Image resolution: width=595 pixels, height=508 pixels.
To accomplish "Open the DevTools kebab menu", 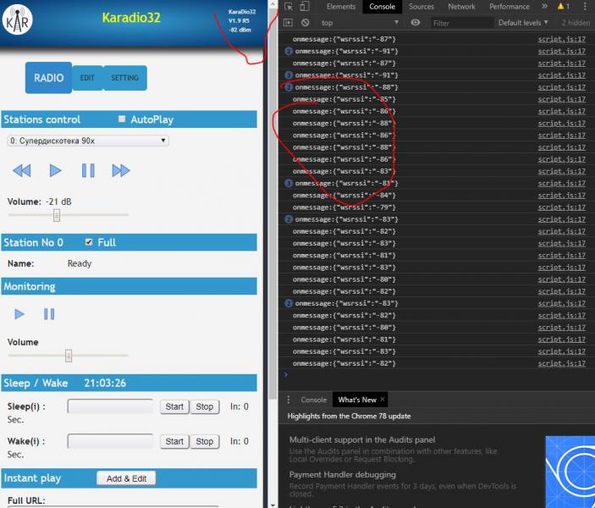I will [x=585, y=7].
